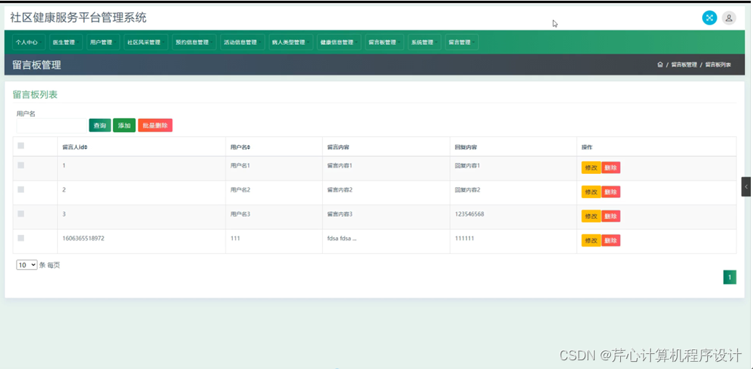Viewport: 753px width, 369px height.
Task: Select the checkbox for row 用户名2
Action: [x=20, y=189]
